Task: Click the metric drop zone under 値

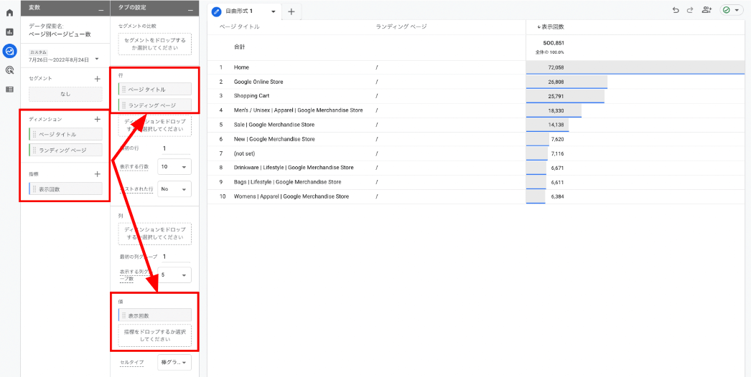Action: coord(154,335)
